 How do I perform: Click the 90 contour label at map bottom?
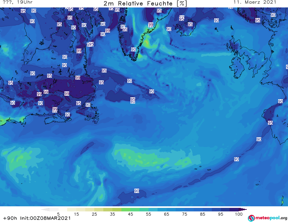point(137,191)
